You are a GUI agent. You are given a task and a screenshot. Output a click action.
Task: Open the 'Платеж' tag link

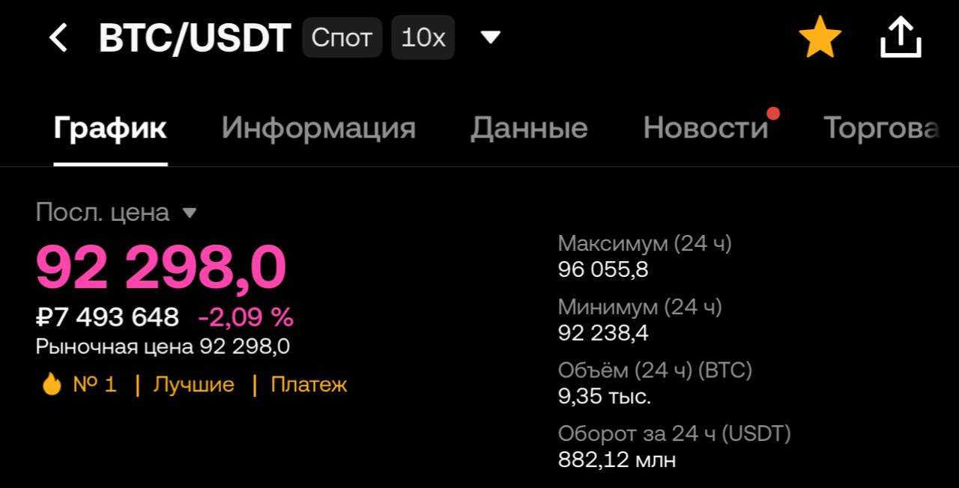[x=309, y=385]
